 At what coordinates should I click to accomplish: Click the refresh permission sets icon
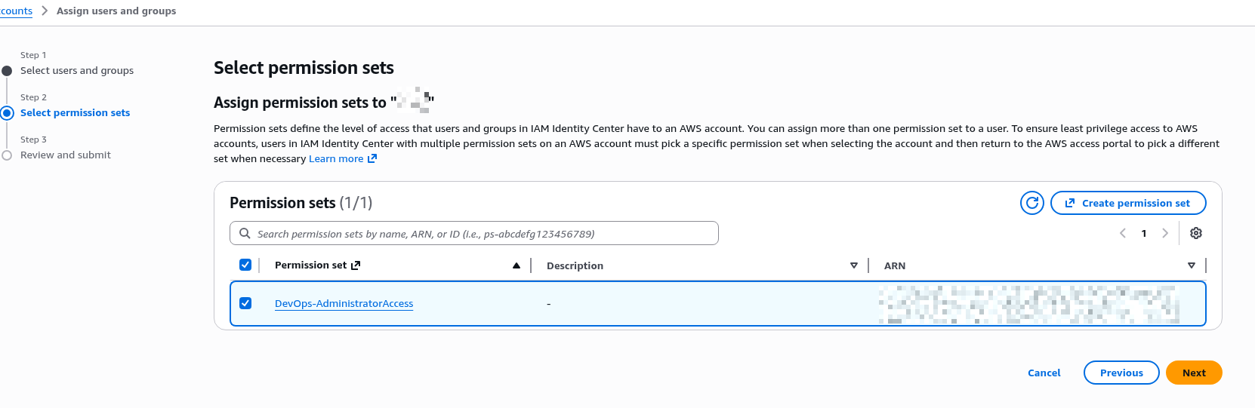point(1031,203)
